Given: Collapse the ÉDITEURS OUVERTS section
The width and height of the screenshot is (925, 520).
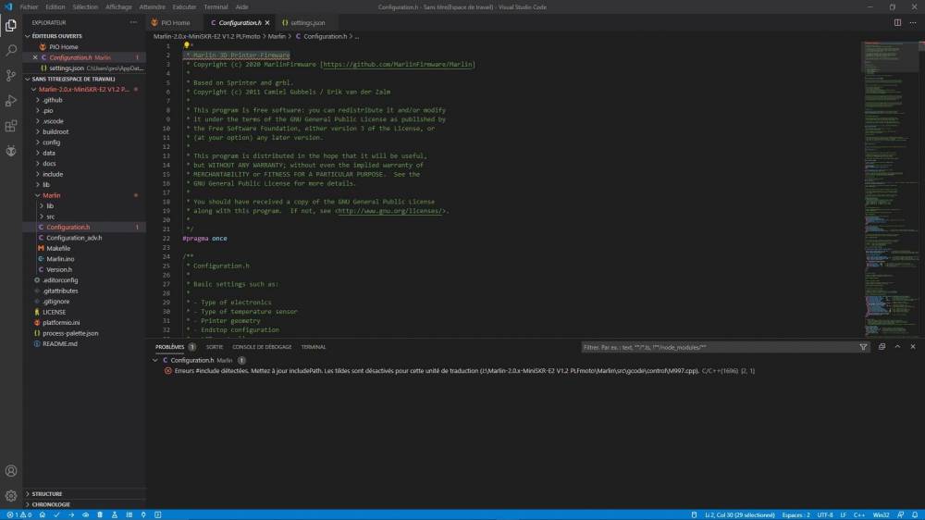Looking at the screenshot, I should [x=27, y=36].
